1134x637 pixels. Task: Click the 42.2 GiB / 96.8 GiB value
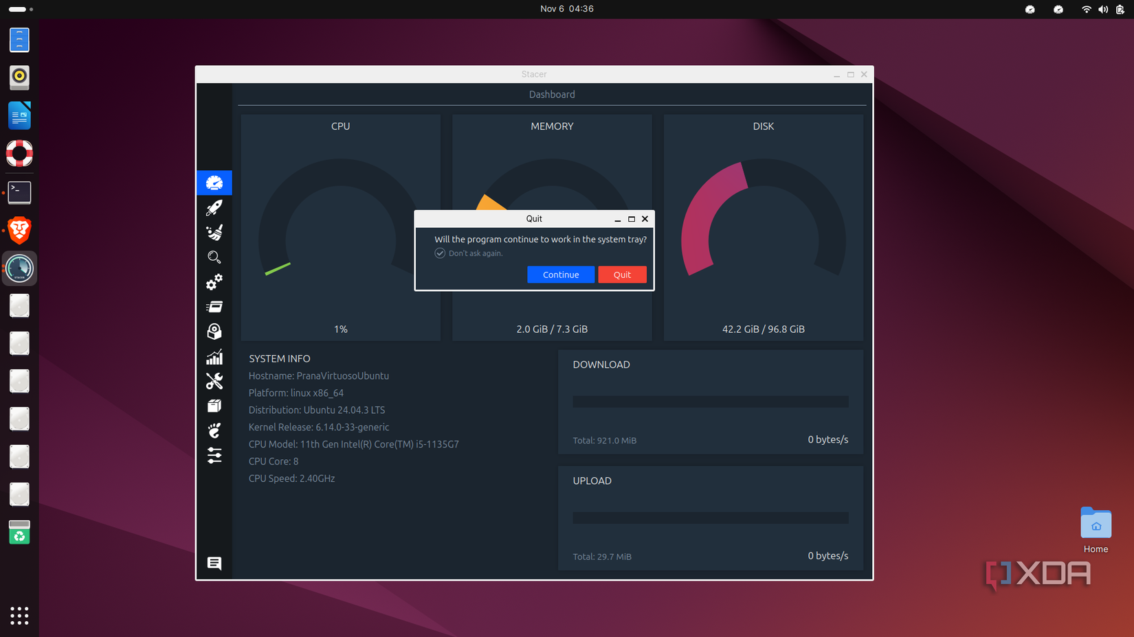(763, 329)
